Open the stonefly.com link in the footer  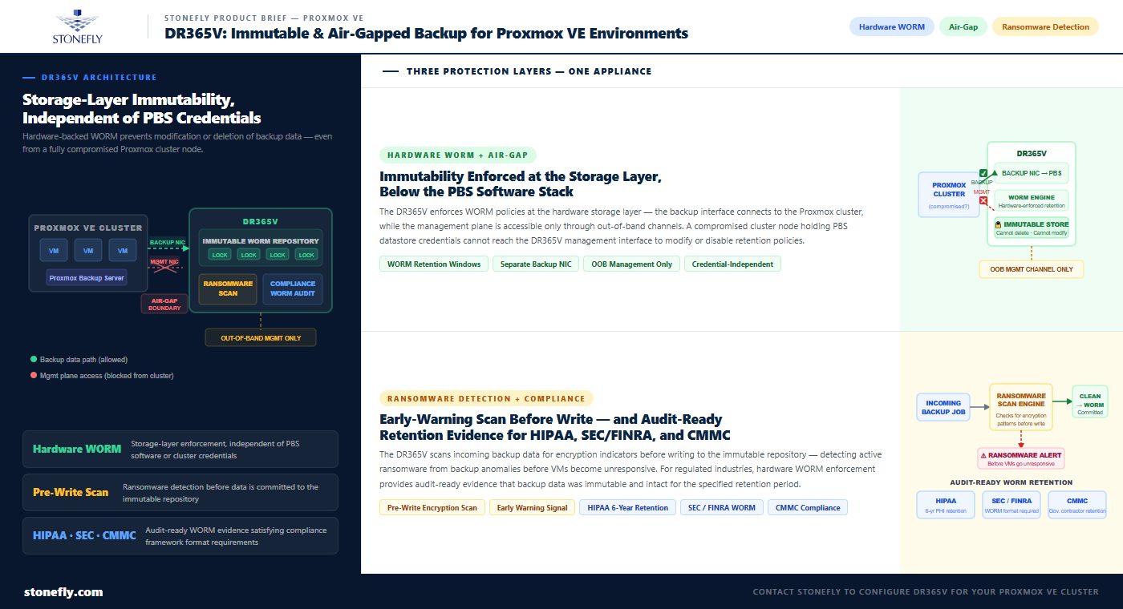[63, 592]
